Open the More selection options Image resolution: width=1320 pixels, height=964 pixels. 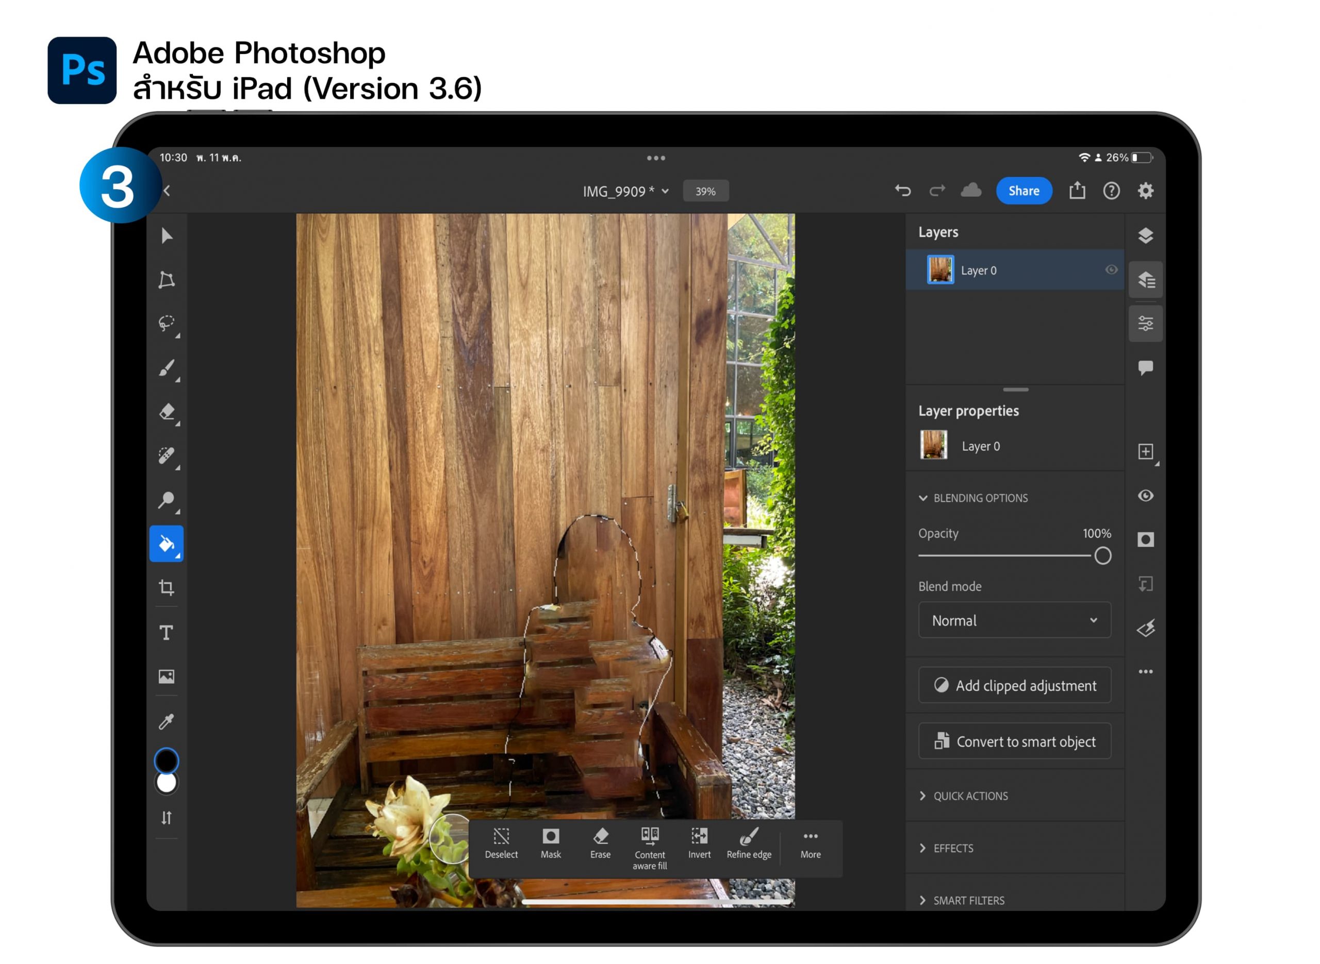[811, 844]
